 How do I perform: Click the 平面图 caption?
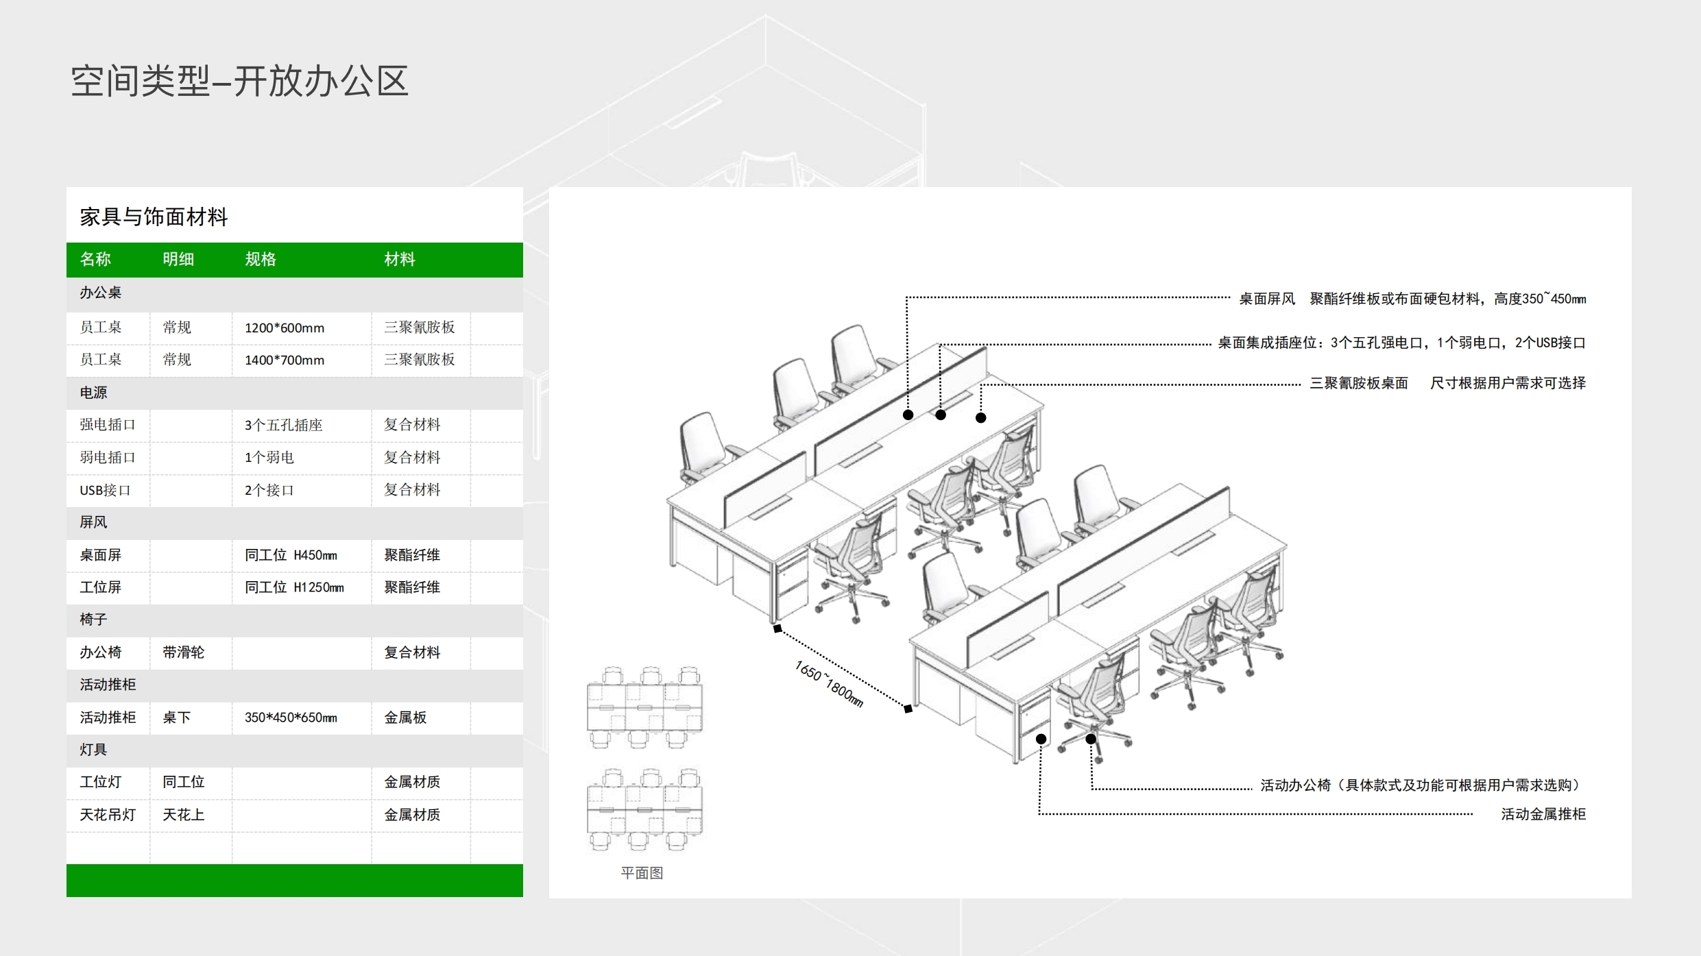tap(642, 873)
